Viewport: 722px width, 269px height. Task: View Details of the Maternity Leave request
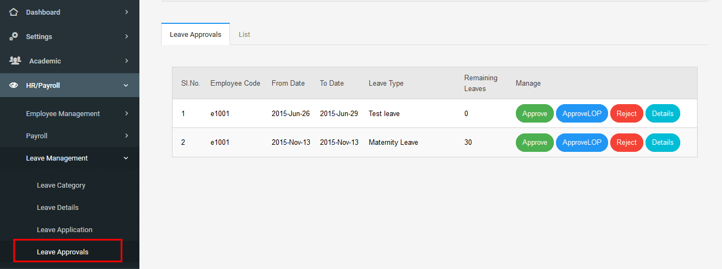[662, 142]
